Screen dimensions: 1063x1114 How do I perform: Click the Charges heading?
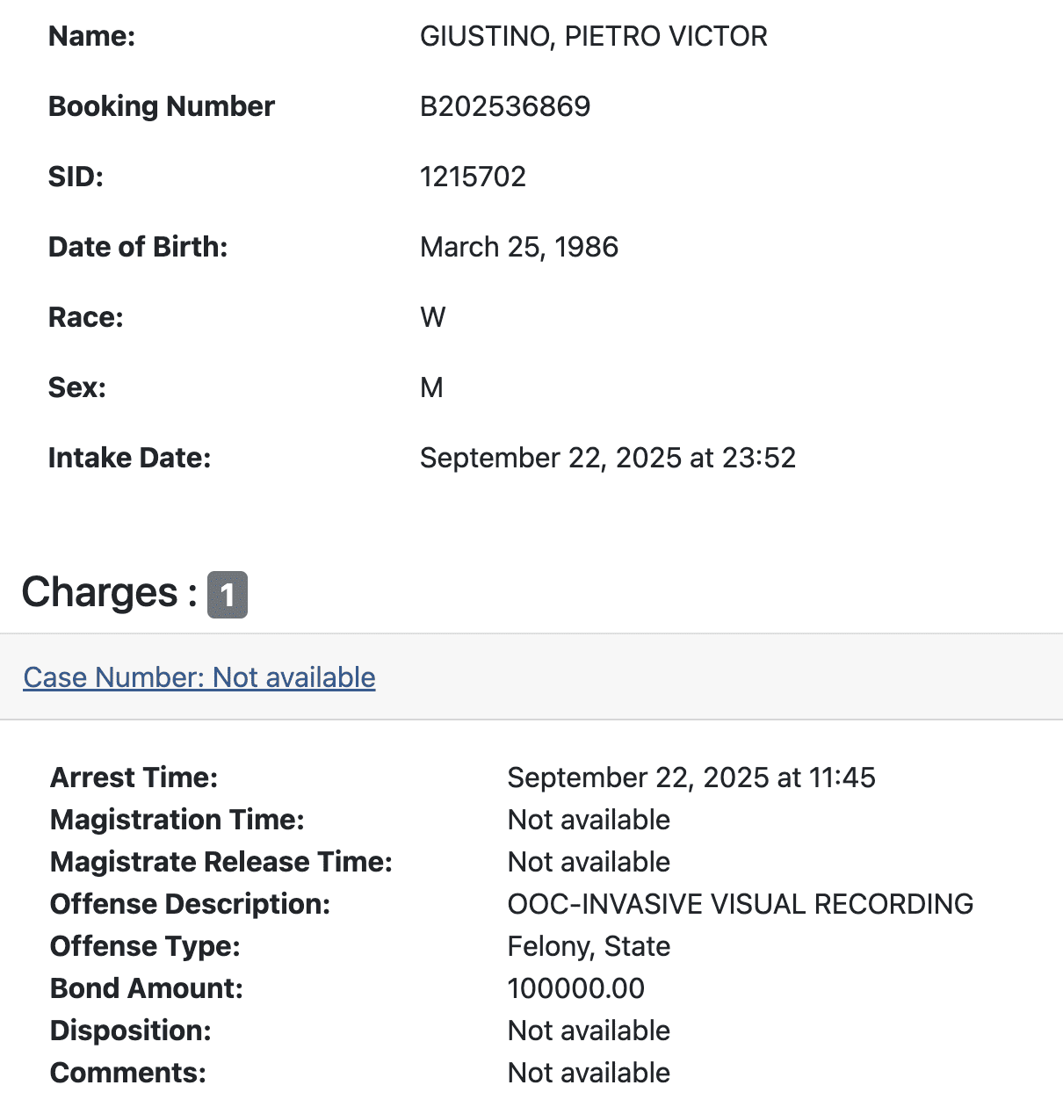pos(99,593)
